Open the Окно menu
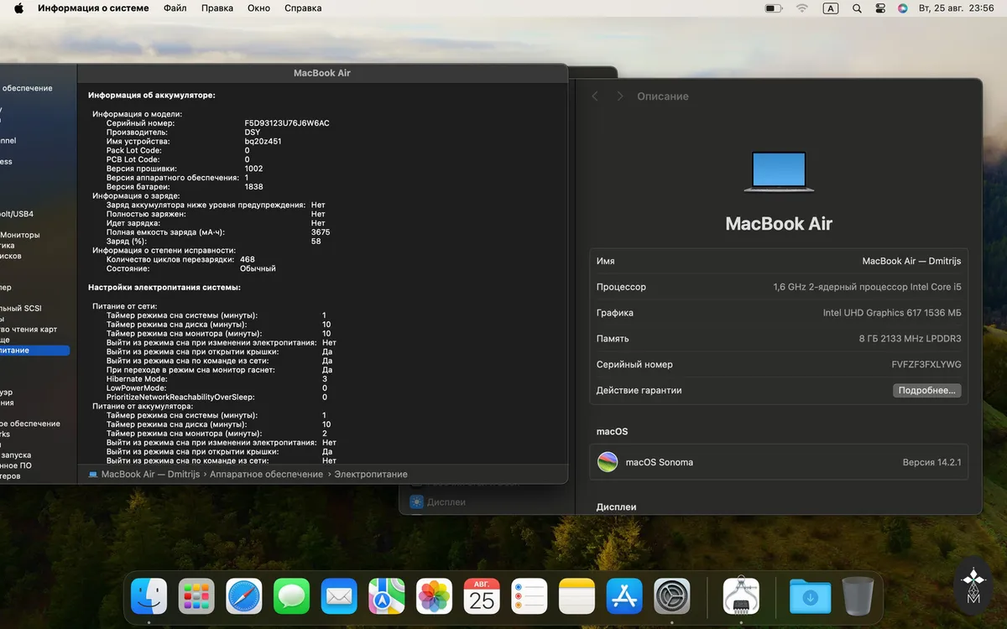Image resolution: width=1007 pixels, height=629 pixels. [x=259, y=8]
